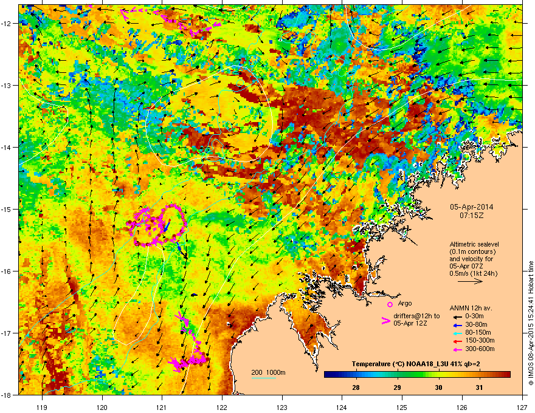Click the longitude axis label 121
Viewport: 535px width, 413px height.
click(x=162, y=407)
